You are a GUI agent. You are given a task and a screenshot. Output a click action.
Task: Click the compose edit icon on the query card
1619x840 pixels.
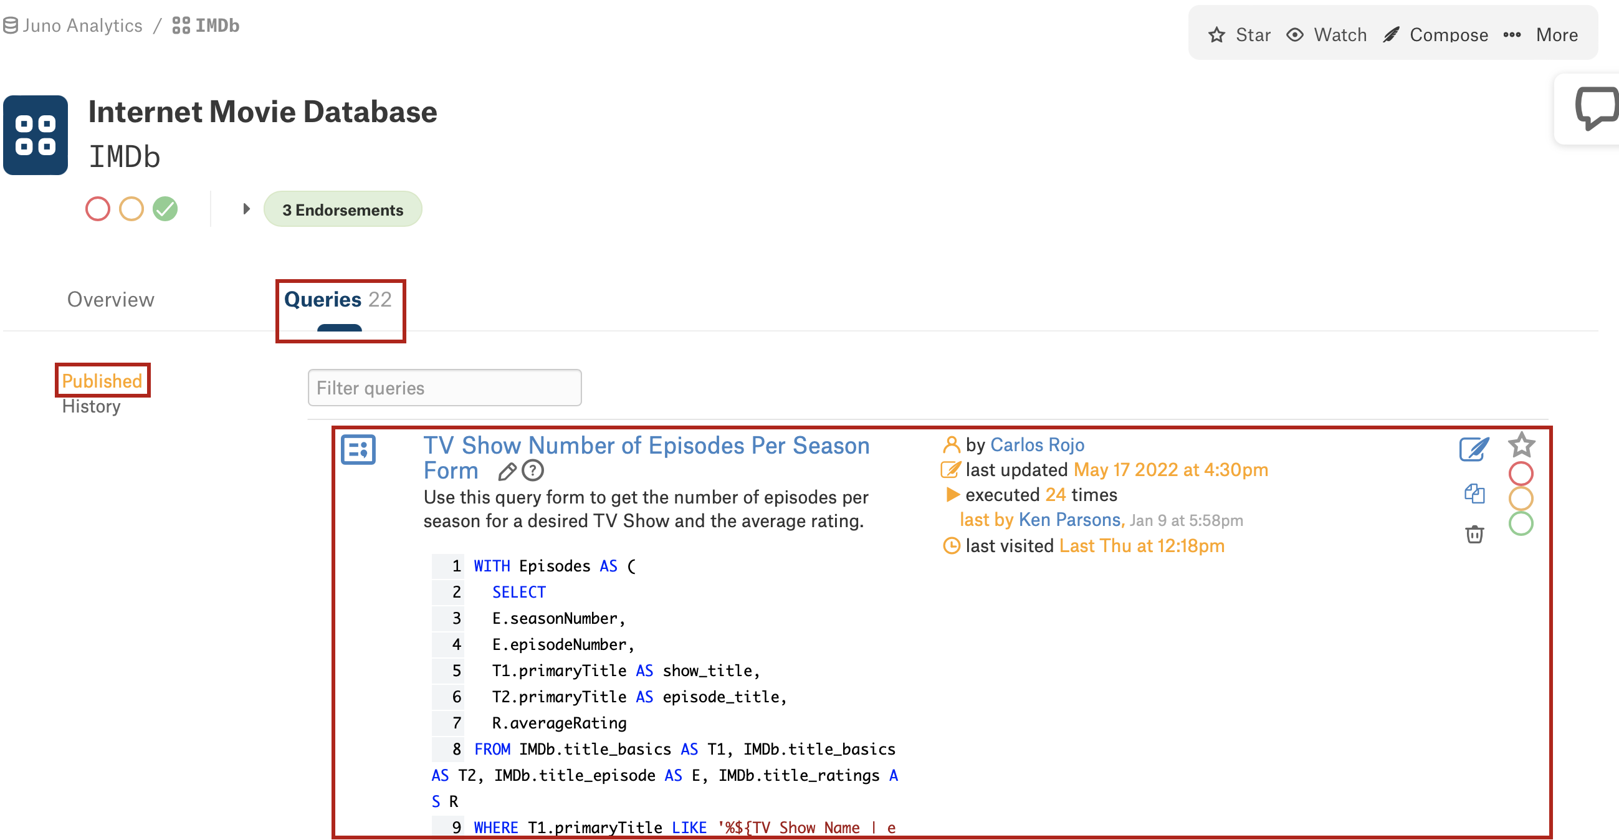point(1474,449)
